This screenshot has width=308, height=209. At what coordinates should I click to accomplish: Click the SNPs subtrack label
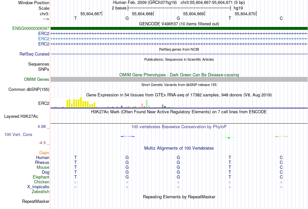coord(44,69)
